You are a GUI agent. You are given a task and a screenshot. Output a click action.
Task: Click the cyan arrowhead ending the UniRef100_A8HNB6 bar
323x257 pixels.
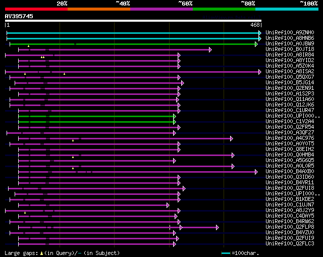(x=260, y=38)
